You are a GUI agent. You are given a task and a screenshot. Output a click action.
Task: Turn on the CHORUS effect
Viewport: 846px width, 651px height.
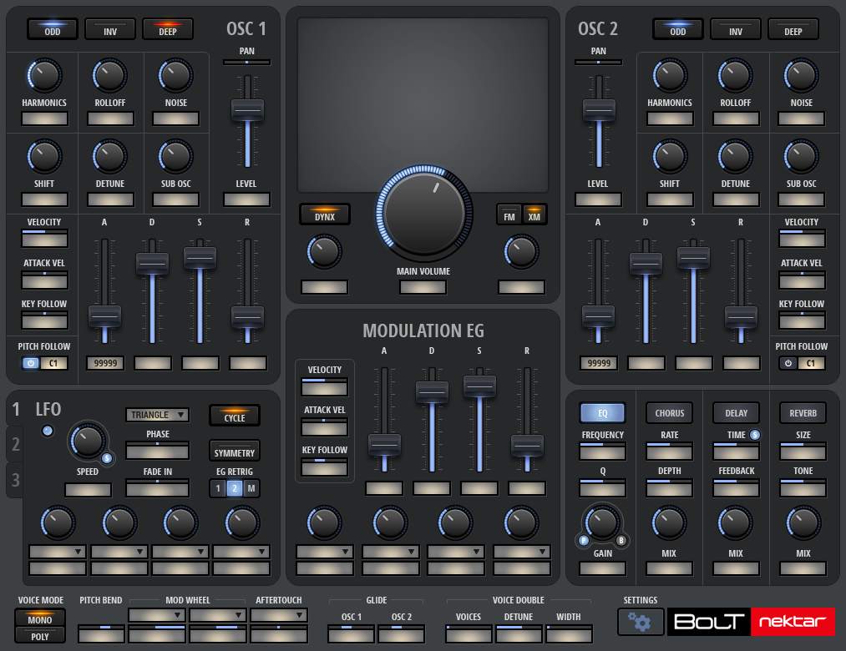point(669,413)
